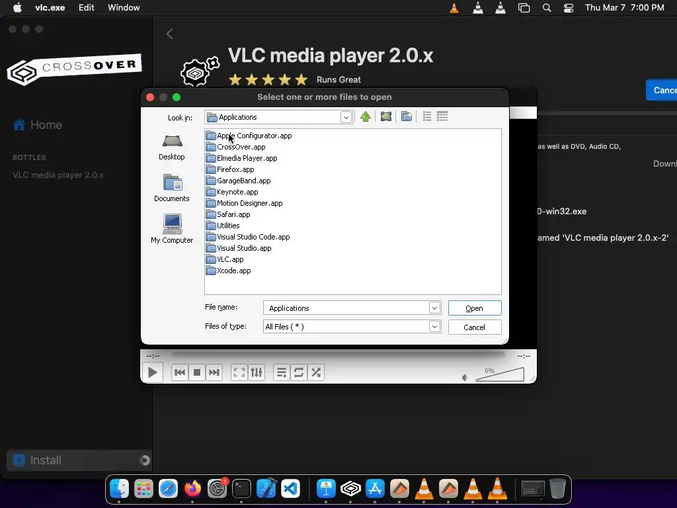Screen dimensions: 677x508
Task: Select GarageBand.app in file list
Action: 238,181
